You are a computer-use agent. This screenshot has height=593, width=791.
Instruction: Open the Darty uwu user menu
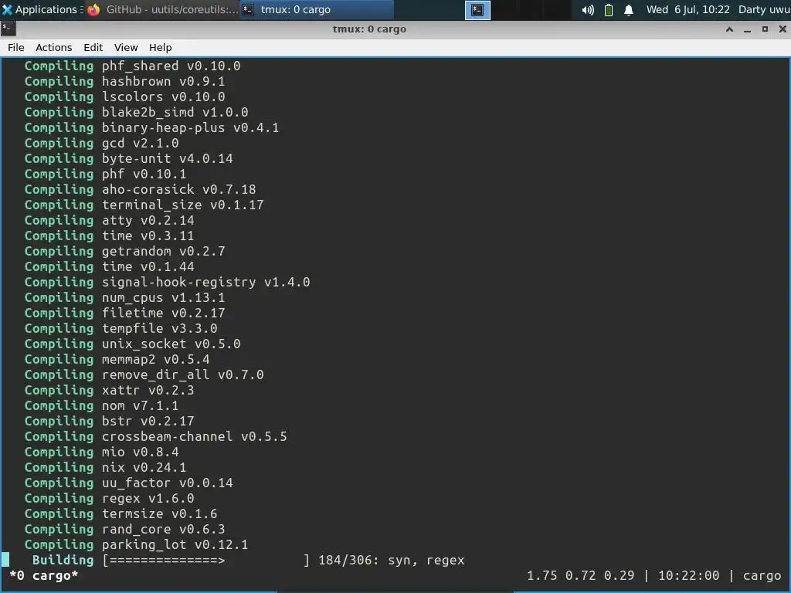click(764, 9)
